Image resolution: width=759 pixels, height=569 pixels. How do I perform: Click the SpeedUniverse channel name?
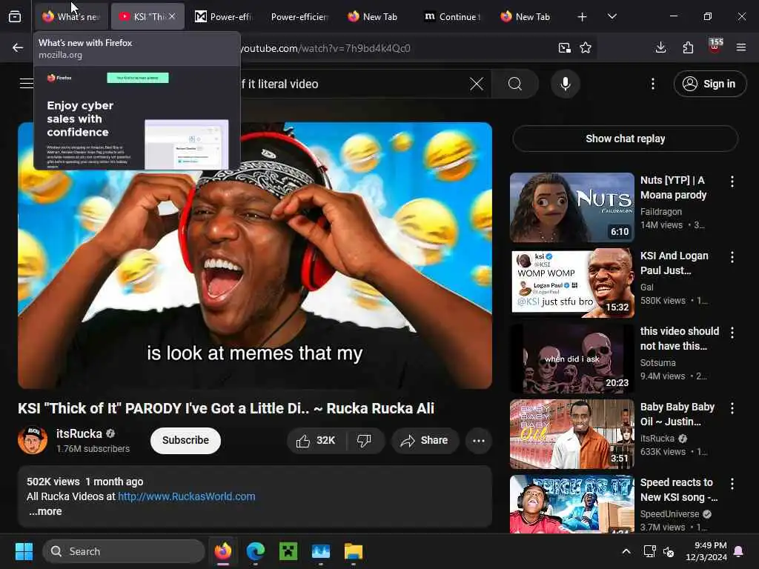(669, 514)
